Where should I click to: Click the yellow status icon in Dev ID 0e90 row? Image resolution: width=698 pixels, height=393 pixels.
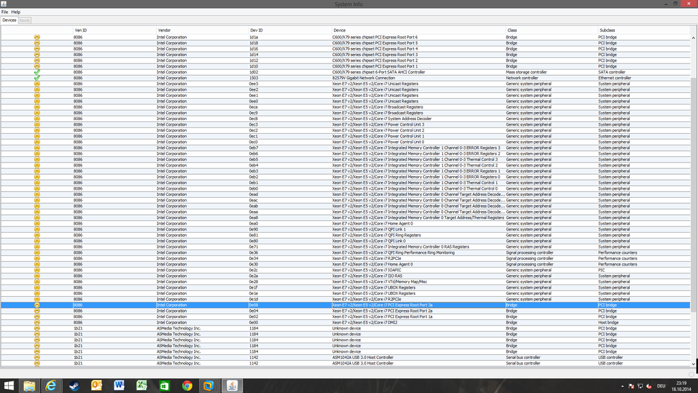tap(37, 229)
